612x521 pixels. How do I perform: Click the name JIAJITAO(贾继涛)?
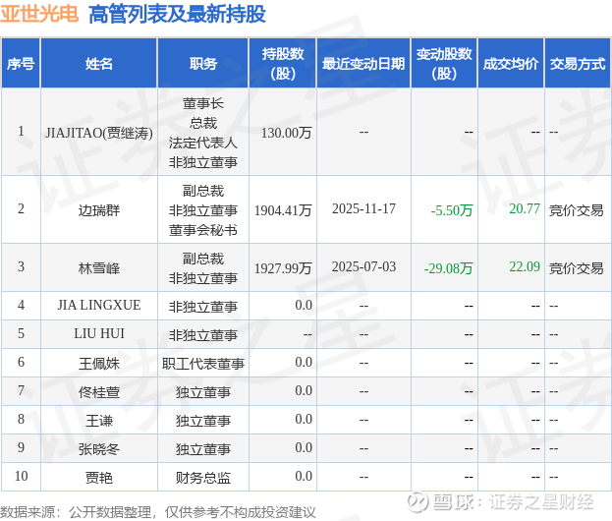click(x=99, y=133)
